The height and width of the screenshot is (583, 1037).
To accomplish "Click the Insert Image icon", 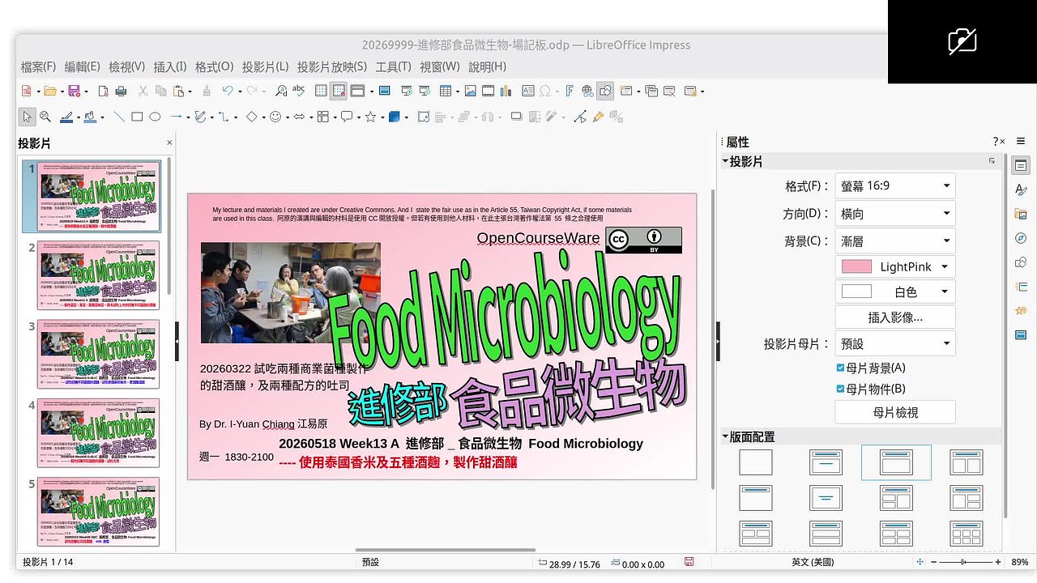I will coord(470,91).
